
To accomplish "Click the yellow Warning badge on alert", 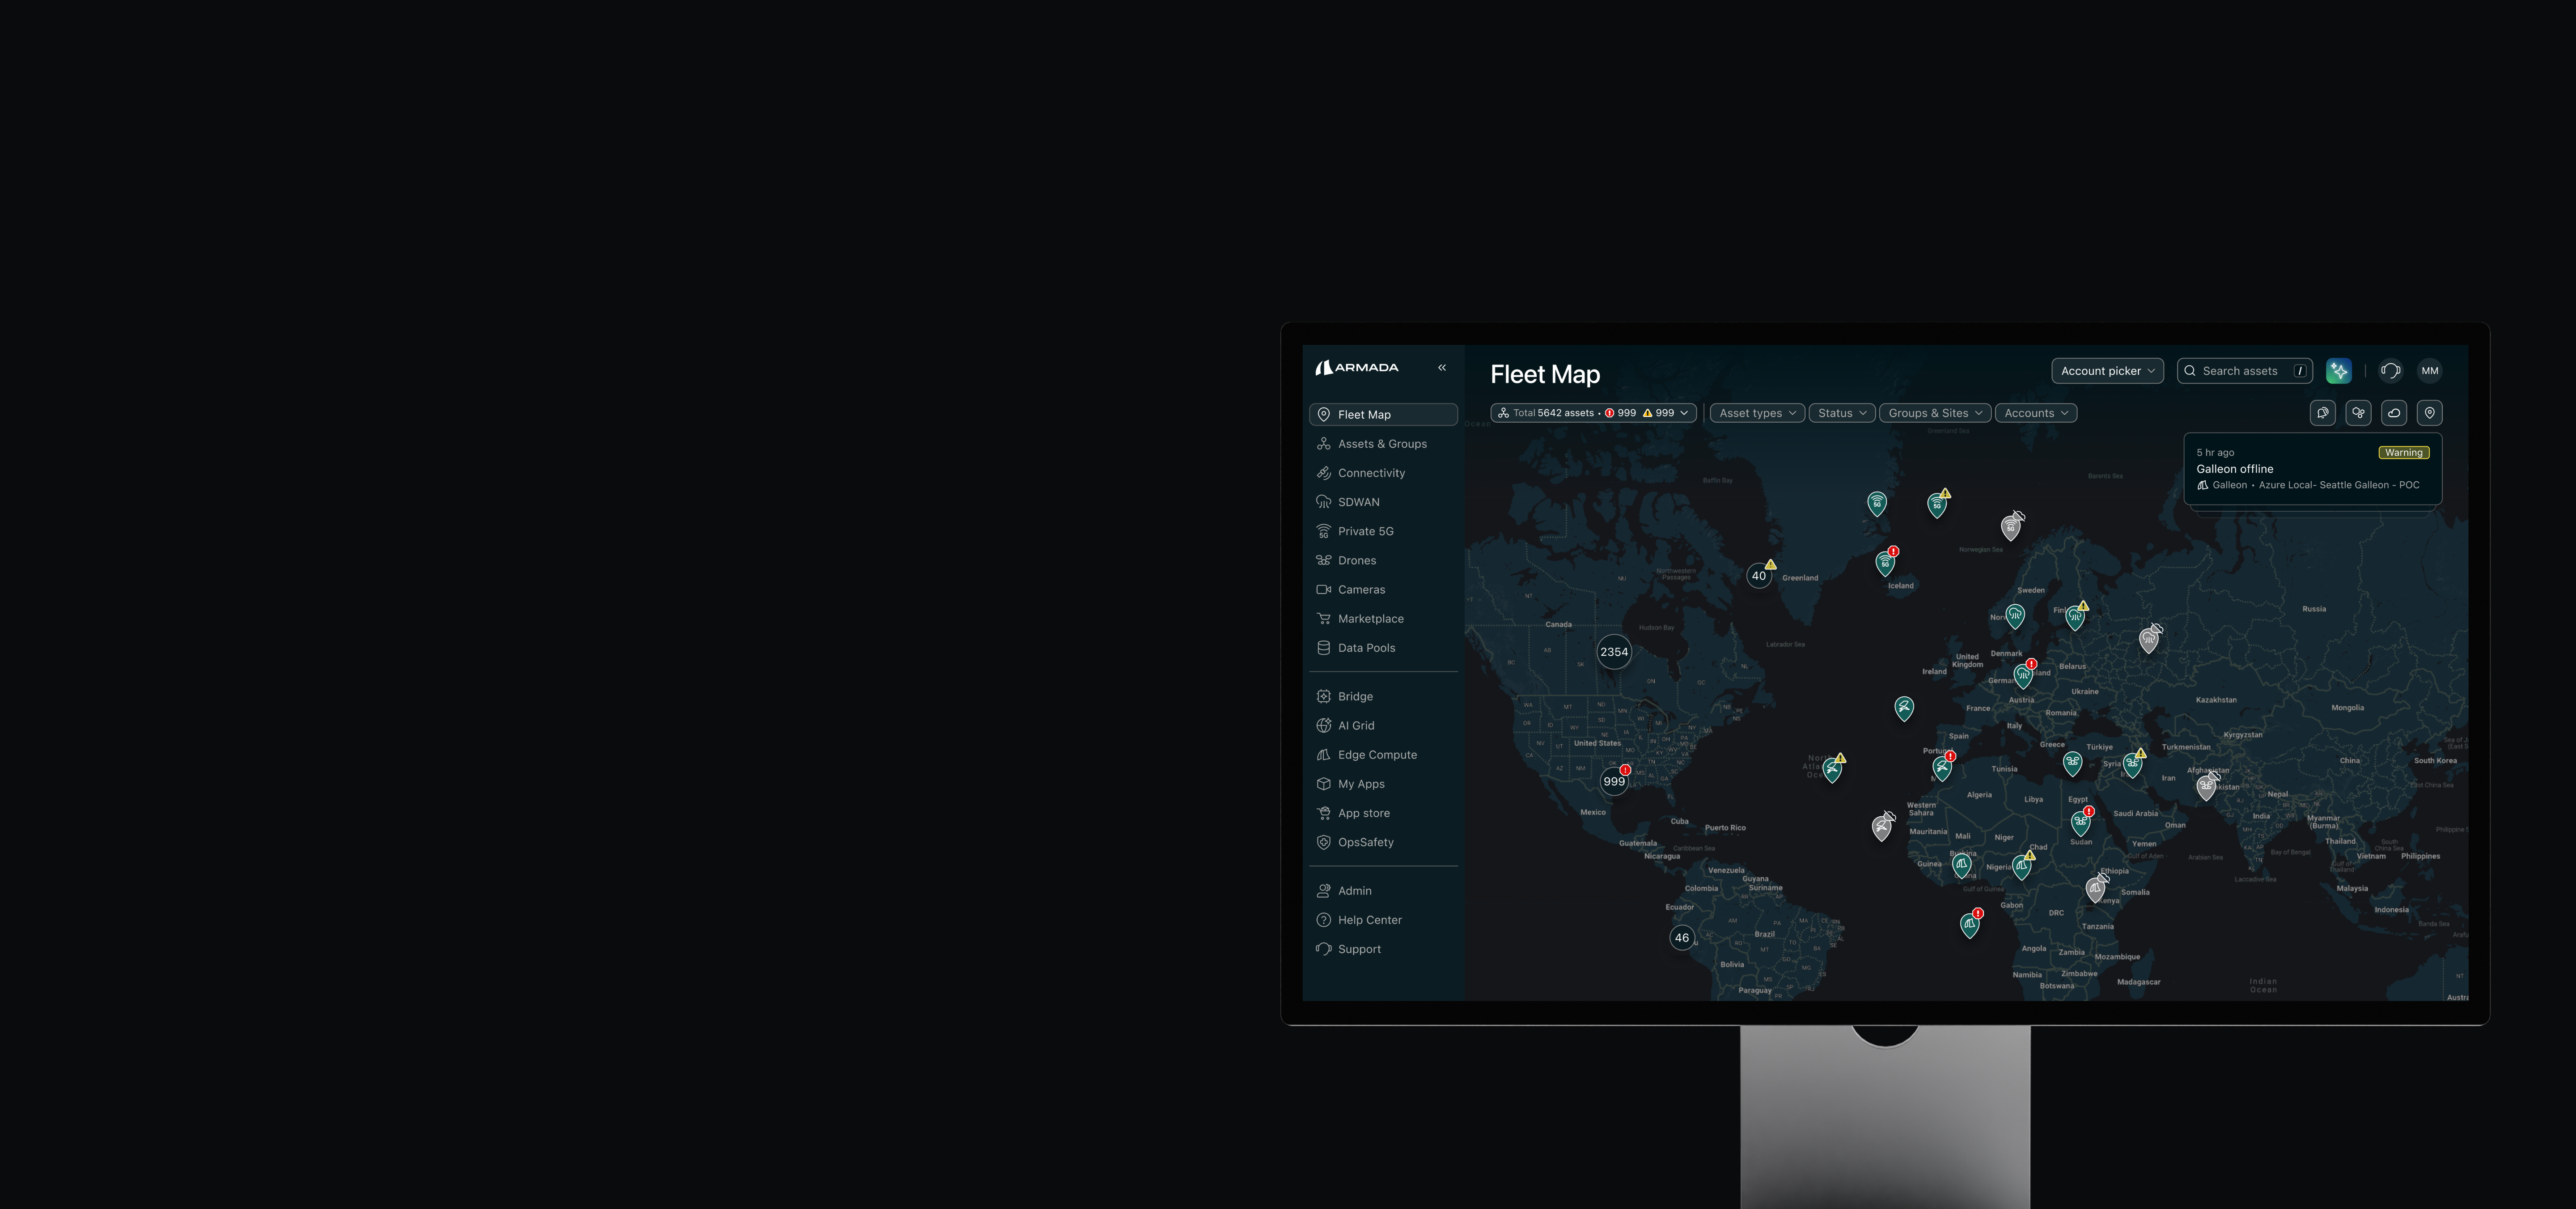I will point(2404,453).
